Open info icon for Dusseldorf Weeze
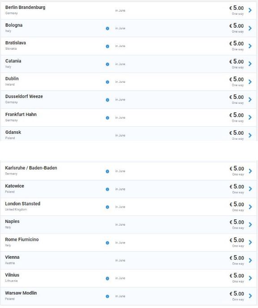Screen dimensions: 258x308 click(x=107, y=100)
